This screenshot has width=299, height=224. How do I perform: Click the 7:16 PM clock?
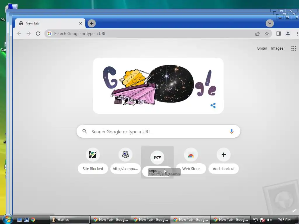[284, 220]
